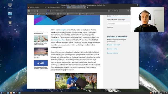Open the volume speaker tray icon
Viewport: 168px width, 94px height.
pos(167,93)
